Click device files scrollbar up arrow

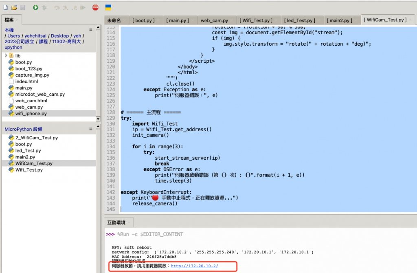click(98, 126)
